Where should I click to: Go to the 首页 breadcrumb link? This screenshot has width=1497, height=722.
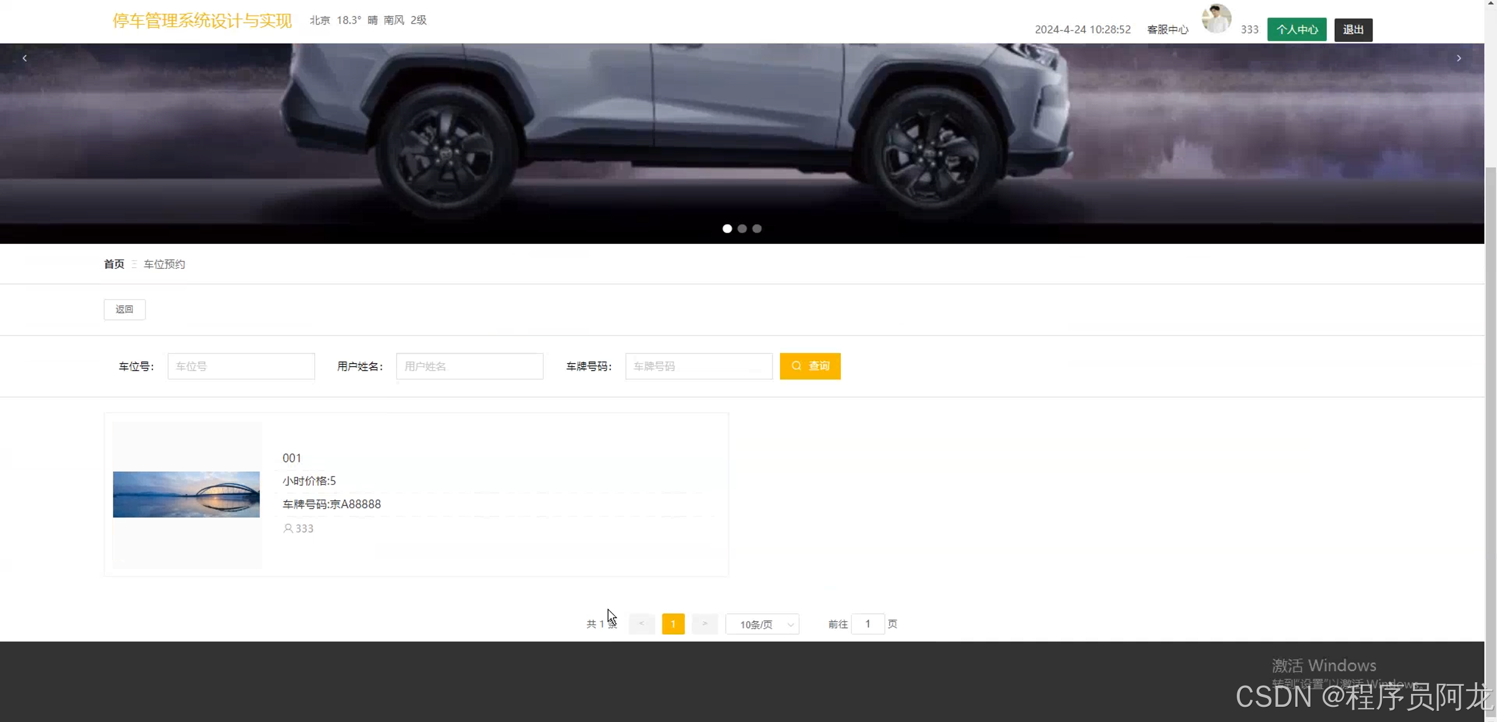coord(114,264)
